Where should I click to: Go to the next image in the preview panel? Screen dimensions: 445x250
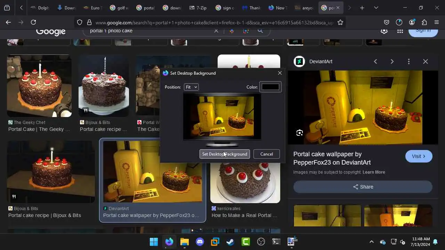coord(392,61)
